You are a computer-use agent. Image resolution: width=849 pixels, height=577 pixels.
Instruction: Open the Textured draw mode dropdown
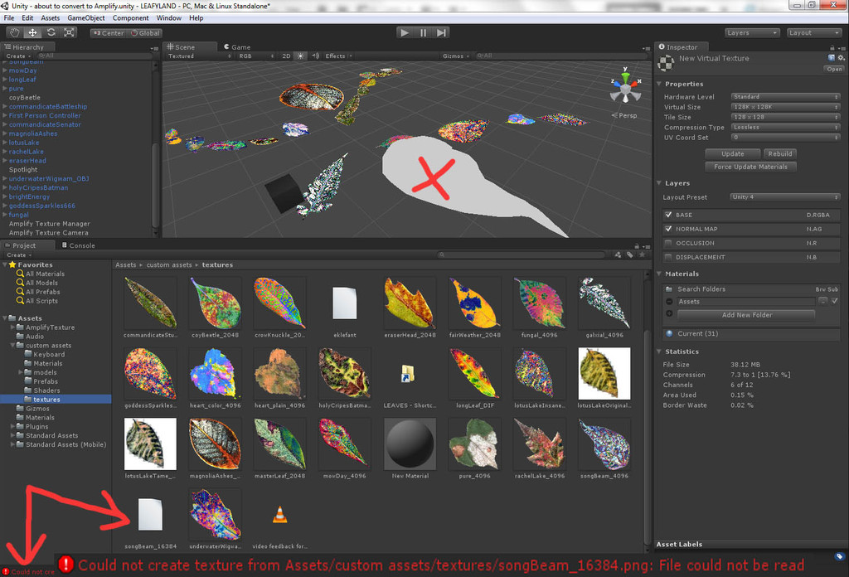click(199, 56)
